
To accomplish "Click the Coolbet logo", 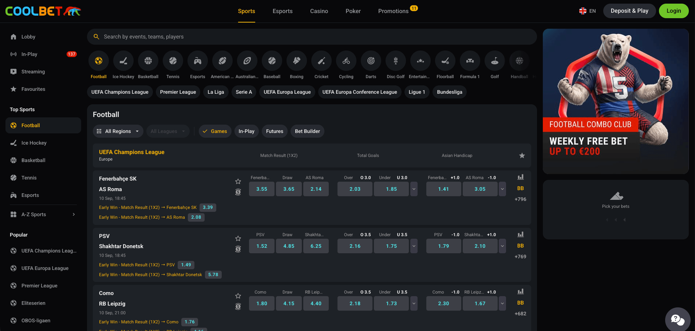I will 43,11.
